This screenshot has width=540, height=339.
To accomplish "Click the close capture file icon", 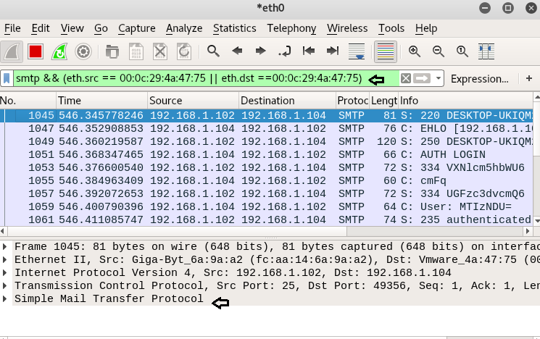I will click(x=160, y=52).
